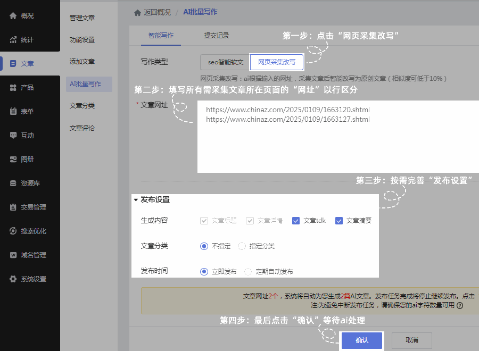479x351 pixels.
Task: Click the 互动 chat bubble icon
Action: tap(13, 135)
